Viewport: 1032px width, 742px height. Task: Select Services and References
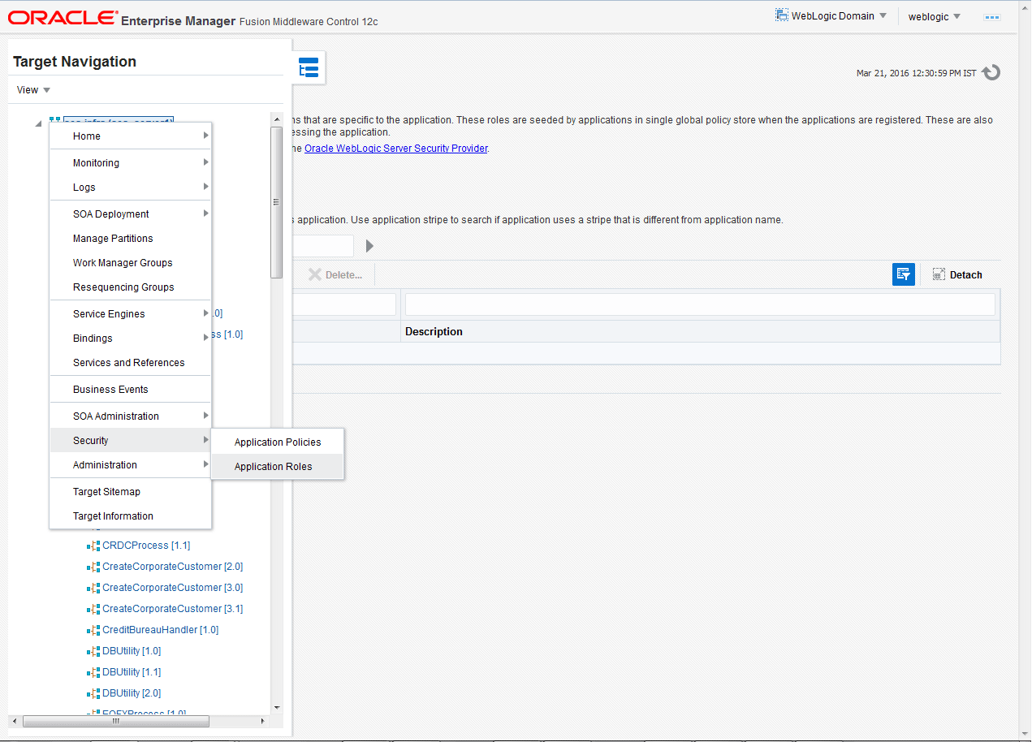131,363
